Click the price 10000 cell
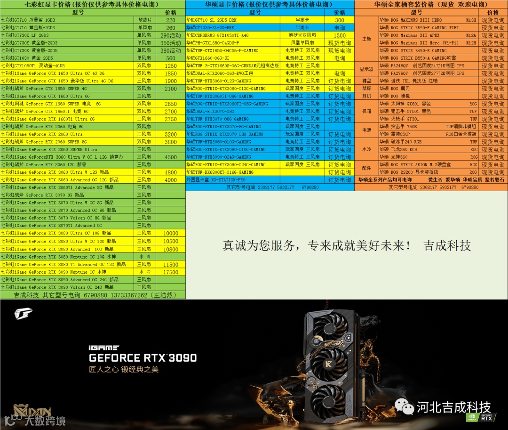The height and width of the screenshot is (430, 508). [x=171, y=233]
